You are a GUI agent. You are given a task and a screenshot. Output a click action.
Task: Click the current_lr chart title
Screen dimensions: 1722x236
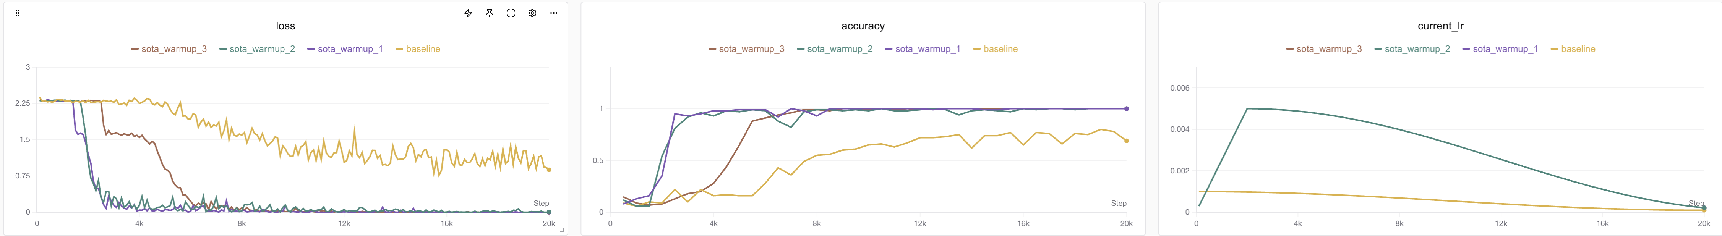pos(1441,26)
